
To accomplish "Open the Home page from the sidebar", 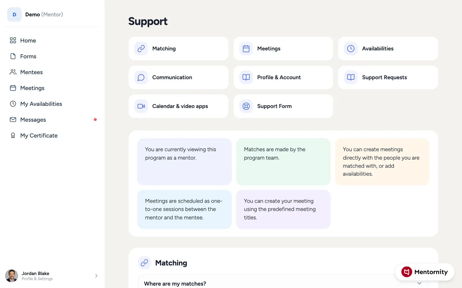I will click(52, 40).
